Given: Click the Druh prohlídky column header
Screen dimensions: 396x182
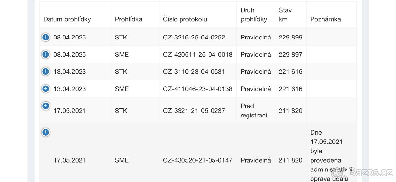Looking at the screenshot, I should (253, 15).
